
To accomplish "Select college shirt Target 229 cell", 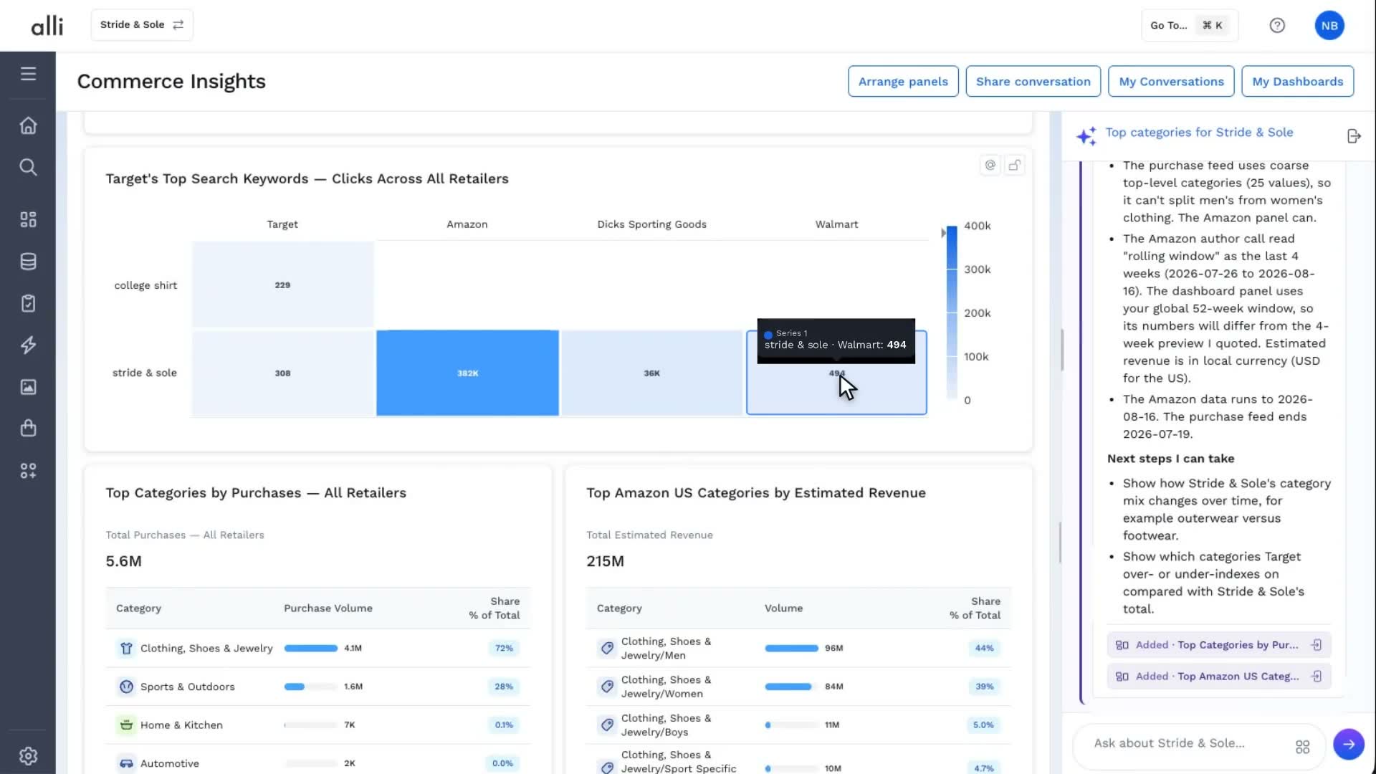I will (282, 285).
